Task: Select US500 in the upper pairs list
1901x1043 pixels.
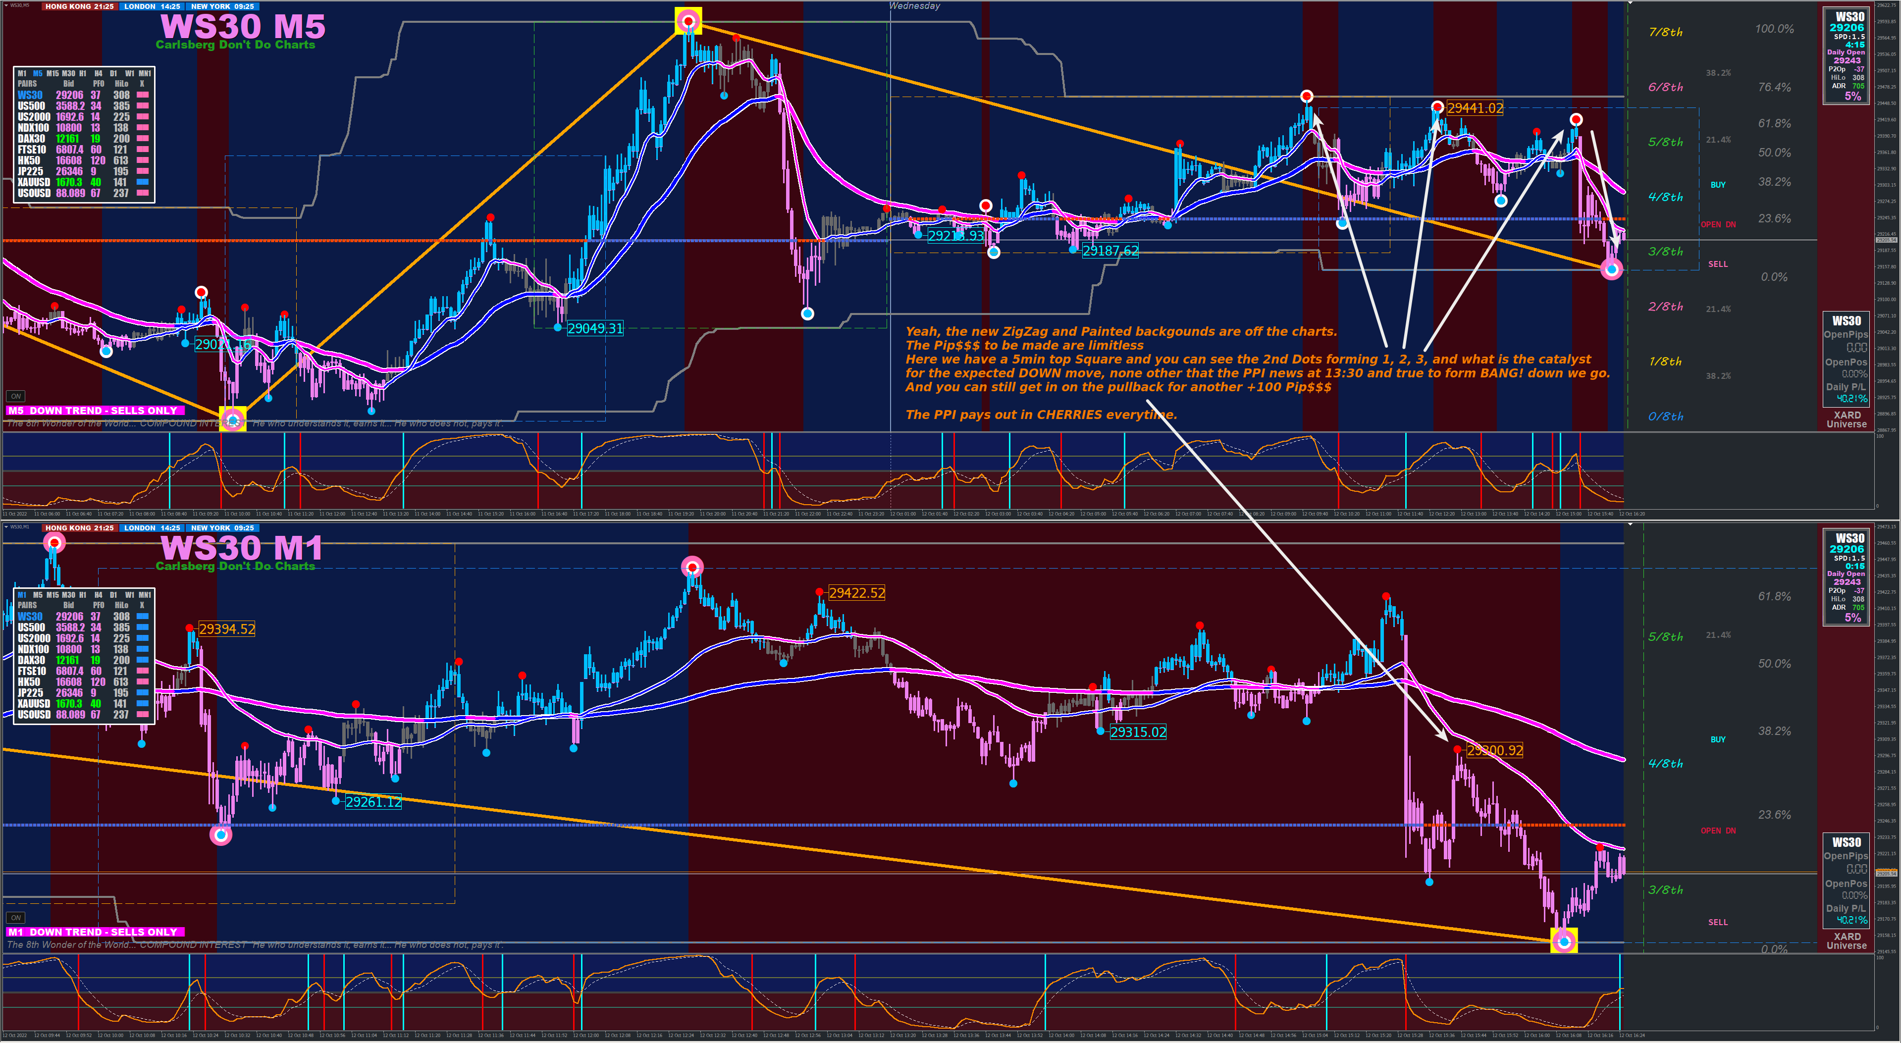Action: (31, 105)
